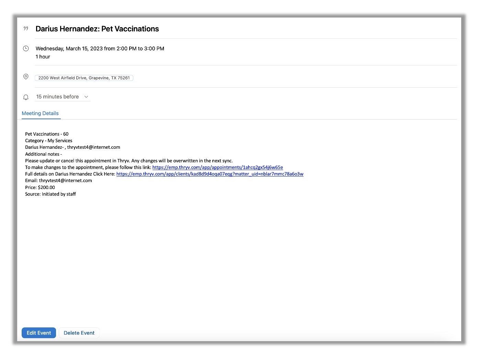Click the Edit Event button
This screenshot has width=477, height=358.
(39, 333)
